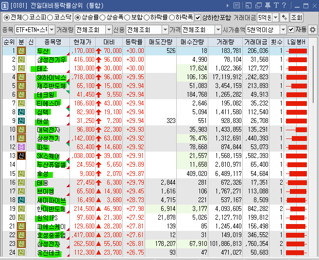Click the black 신 badge in SK스퀘어 row
Screen dimensions: 319x260
(x=21, y=156)
